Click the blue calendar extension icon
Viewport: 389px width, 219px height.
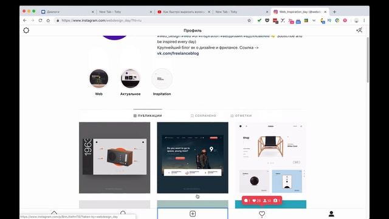pyautogui.click(x=298, y=21)
